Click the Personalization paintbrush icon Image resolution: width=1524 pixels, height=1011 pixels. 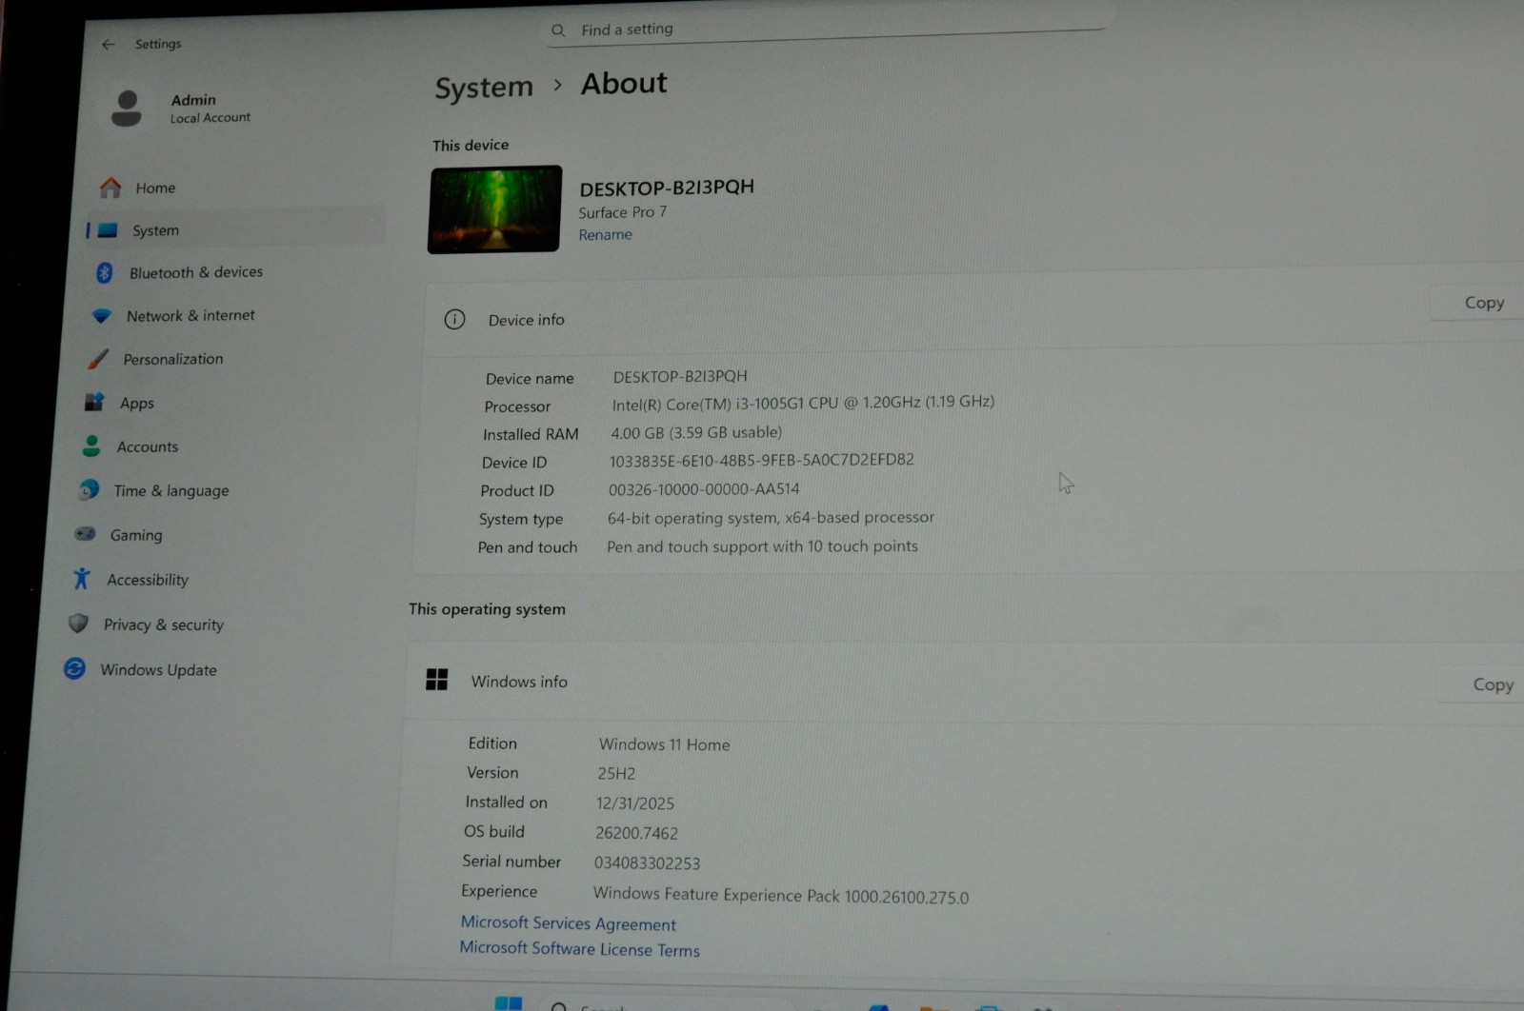tap(98, 359)
